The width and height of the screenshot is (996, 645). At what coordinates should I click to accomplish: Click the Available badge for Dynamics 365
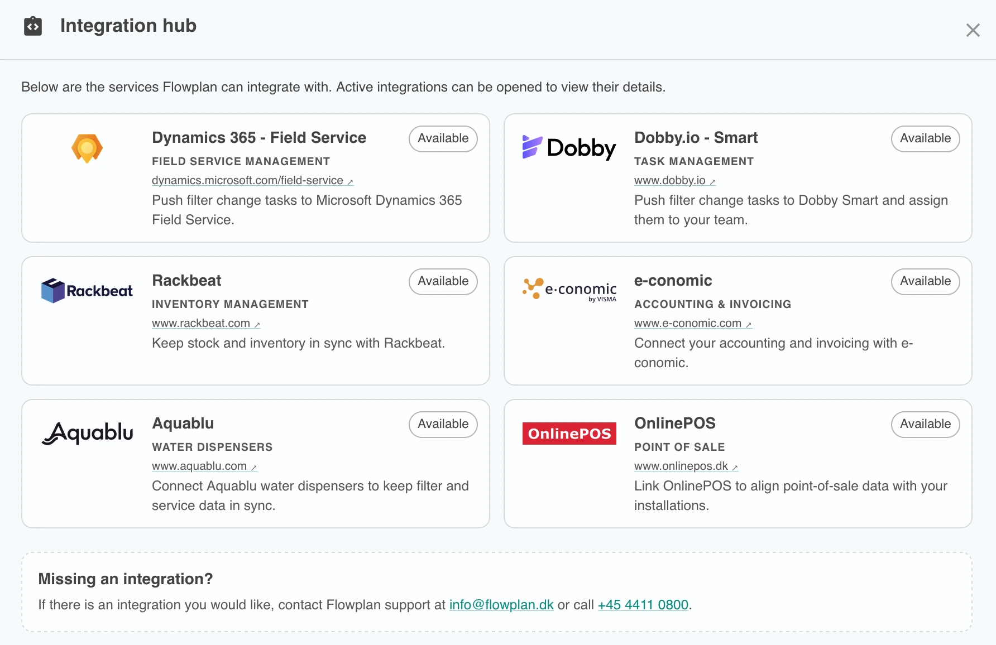[x=443, y=138]
